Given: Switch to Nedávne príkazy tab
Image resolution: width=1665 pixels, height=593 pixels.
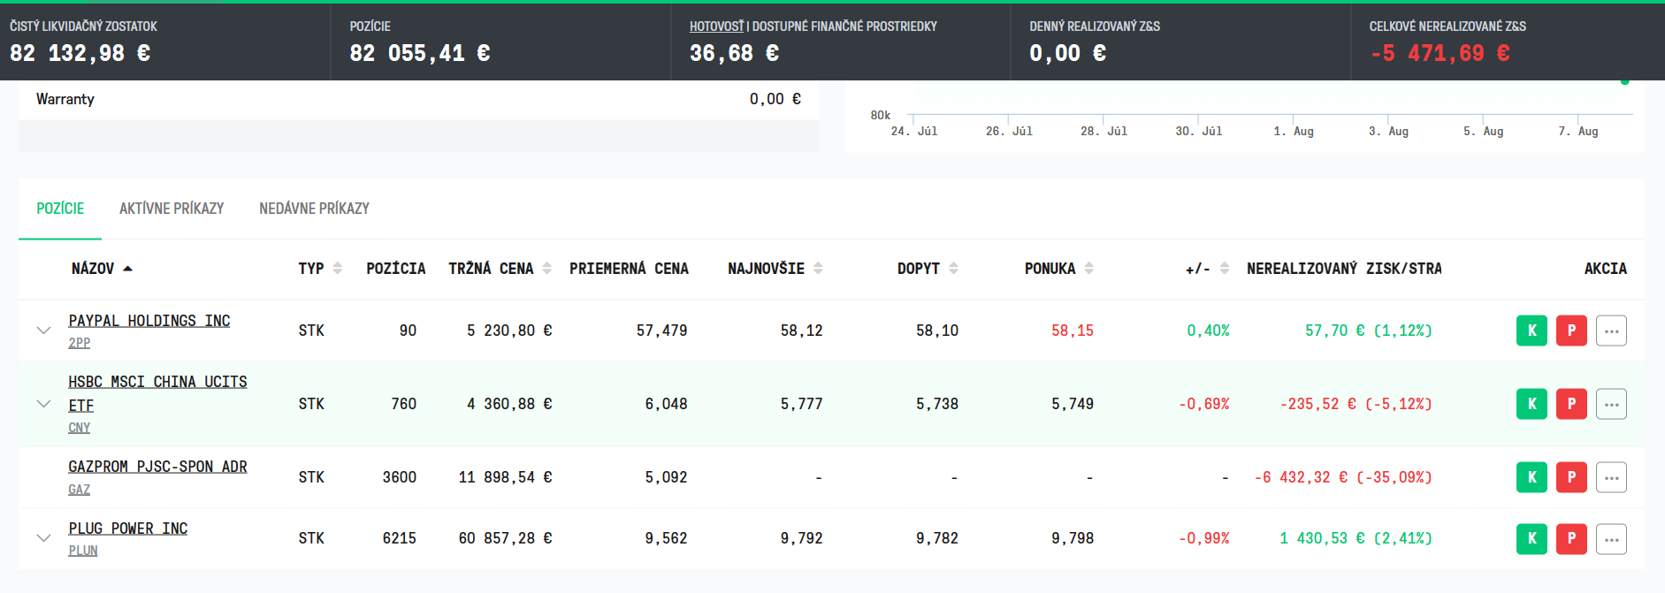Looking at the screenshot, I should [314, 209].
